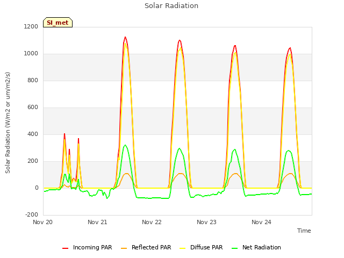The width and height of the screenshot is (344, 258).
Task: Click the Nov 22 Incoming PAR peak
Action: point(180,40)
